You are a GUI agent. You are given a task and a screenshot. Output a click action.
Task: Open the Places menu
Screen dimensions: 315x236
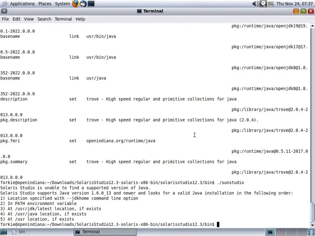tap(45, 4)
